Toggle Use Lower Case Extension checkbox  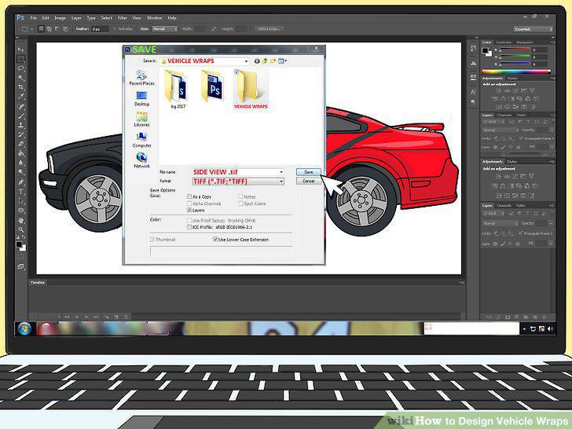click(215, 240)
